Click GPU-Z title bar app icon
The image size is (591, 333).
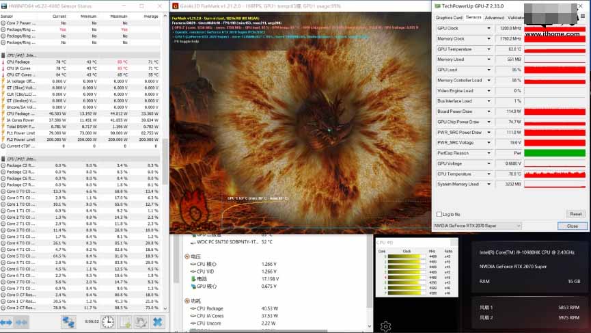coord(437,6)
